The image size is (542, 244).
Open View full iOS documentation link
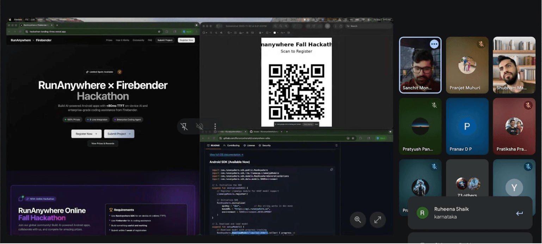coord(227,154)
